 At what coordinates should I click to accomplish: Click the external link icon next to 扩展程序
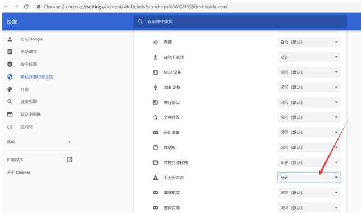tap(70, 160)
